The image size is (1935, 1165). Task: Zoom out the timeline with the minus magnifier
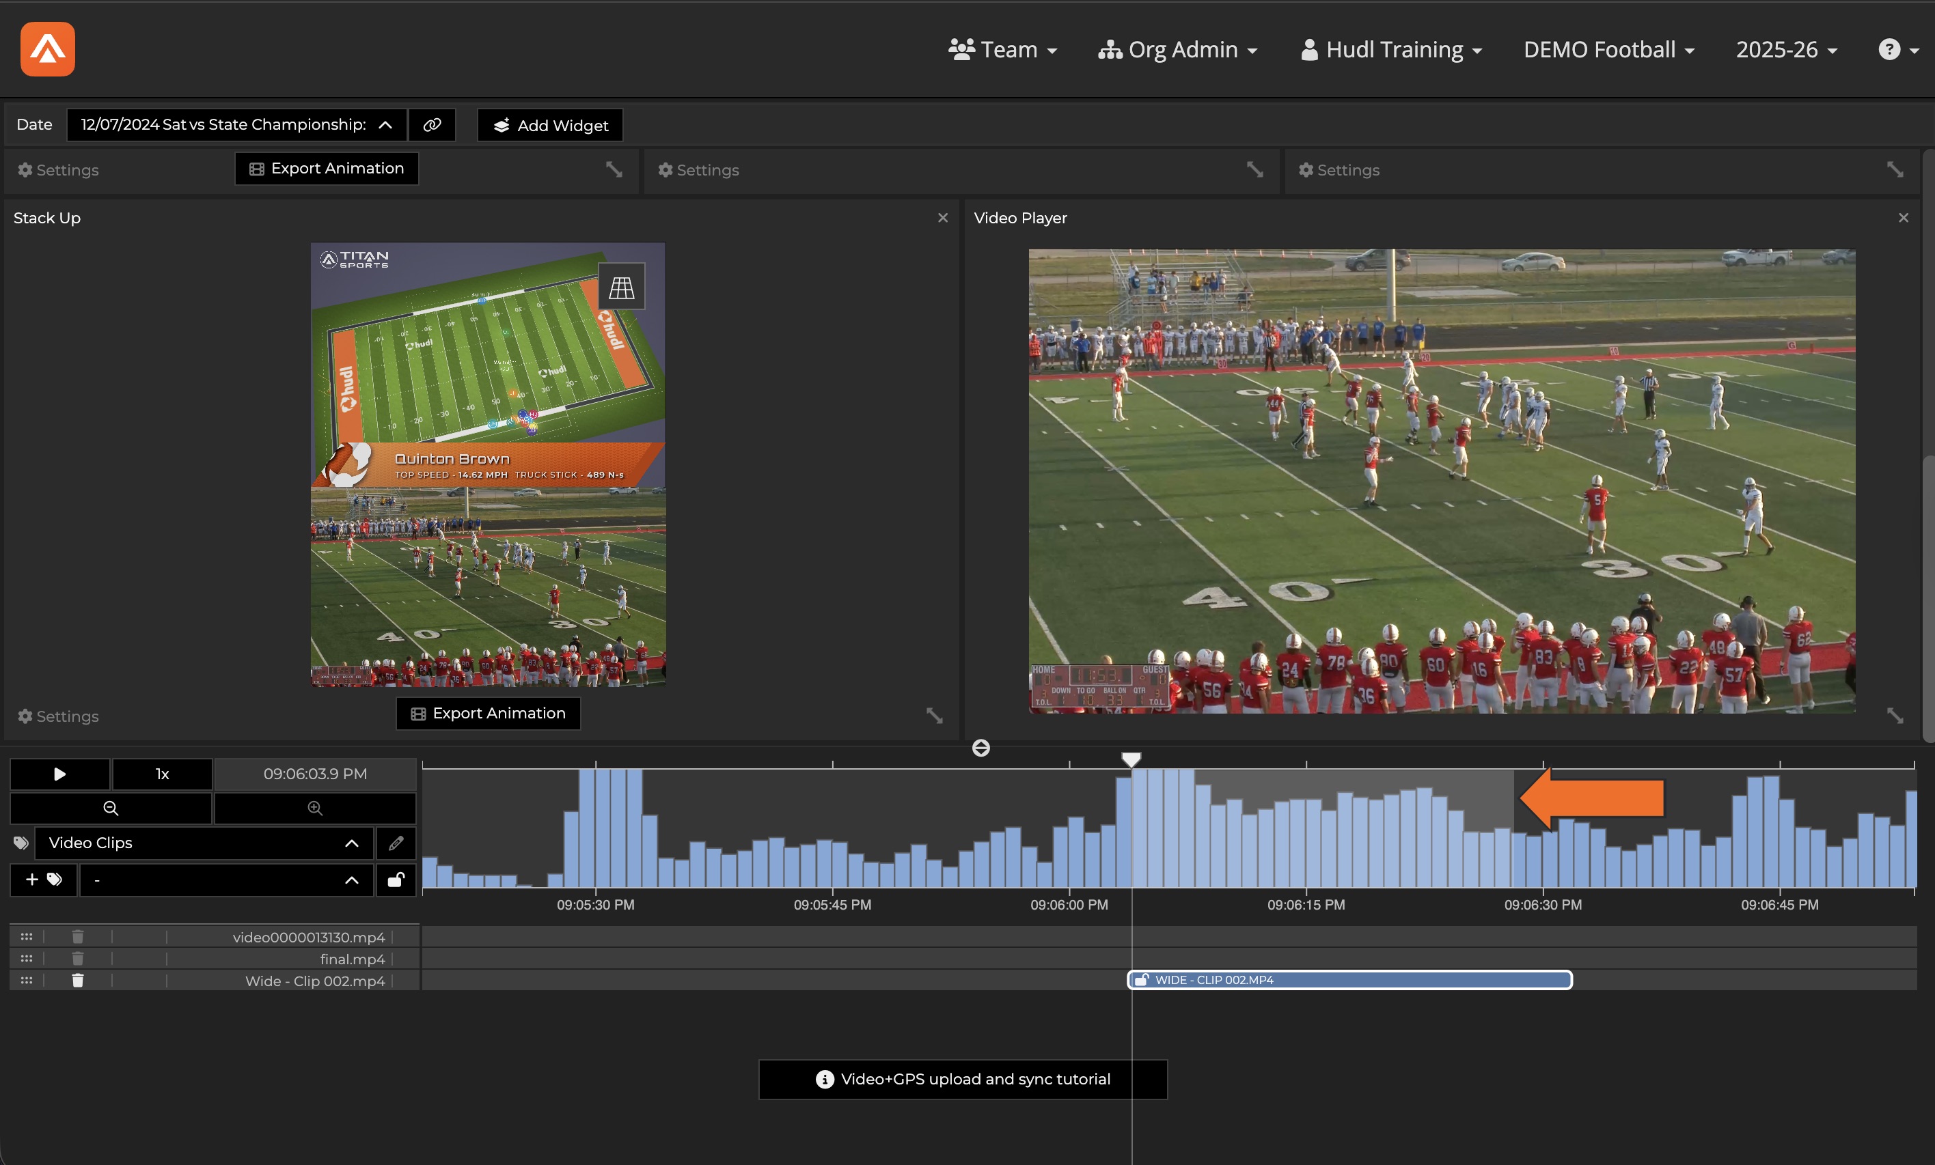pyautogui.click(x=111, y=808)
